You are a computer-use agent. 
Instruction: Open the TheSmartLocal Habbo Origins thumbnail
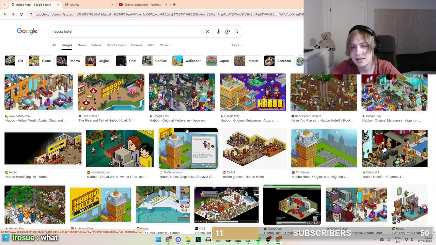click(188, 148)
